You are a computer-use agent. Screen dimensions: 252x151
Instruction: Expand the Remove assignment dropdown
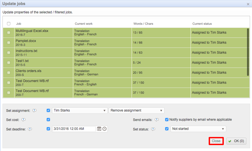[x=136, y=110]
